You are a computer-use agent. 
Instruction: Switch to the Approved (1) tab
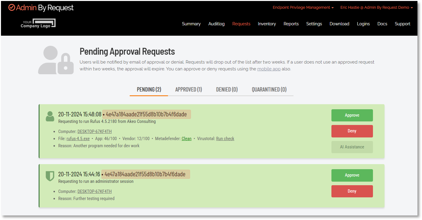pyautogui.click(x=189, y=89)
